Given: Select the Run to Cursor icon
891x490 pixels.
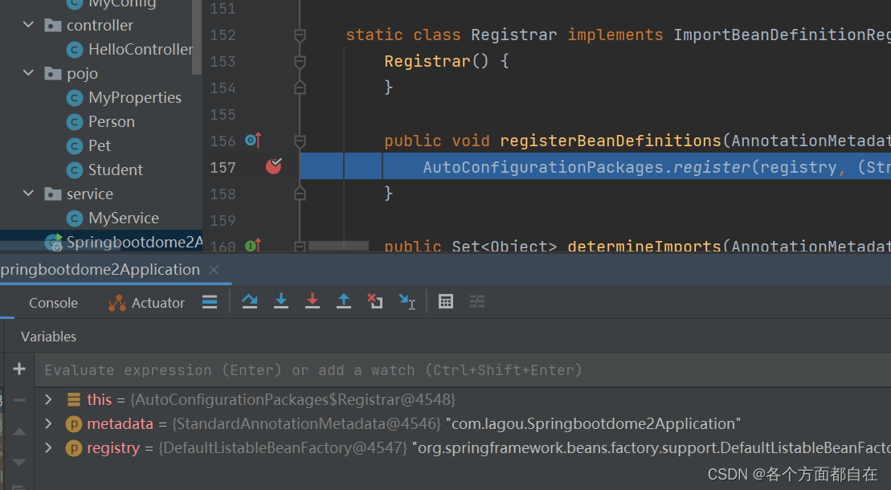Looking at the screenshot, I should coord(407,301).
